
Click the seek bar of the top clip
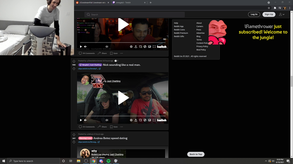click(x=123, y=42)
